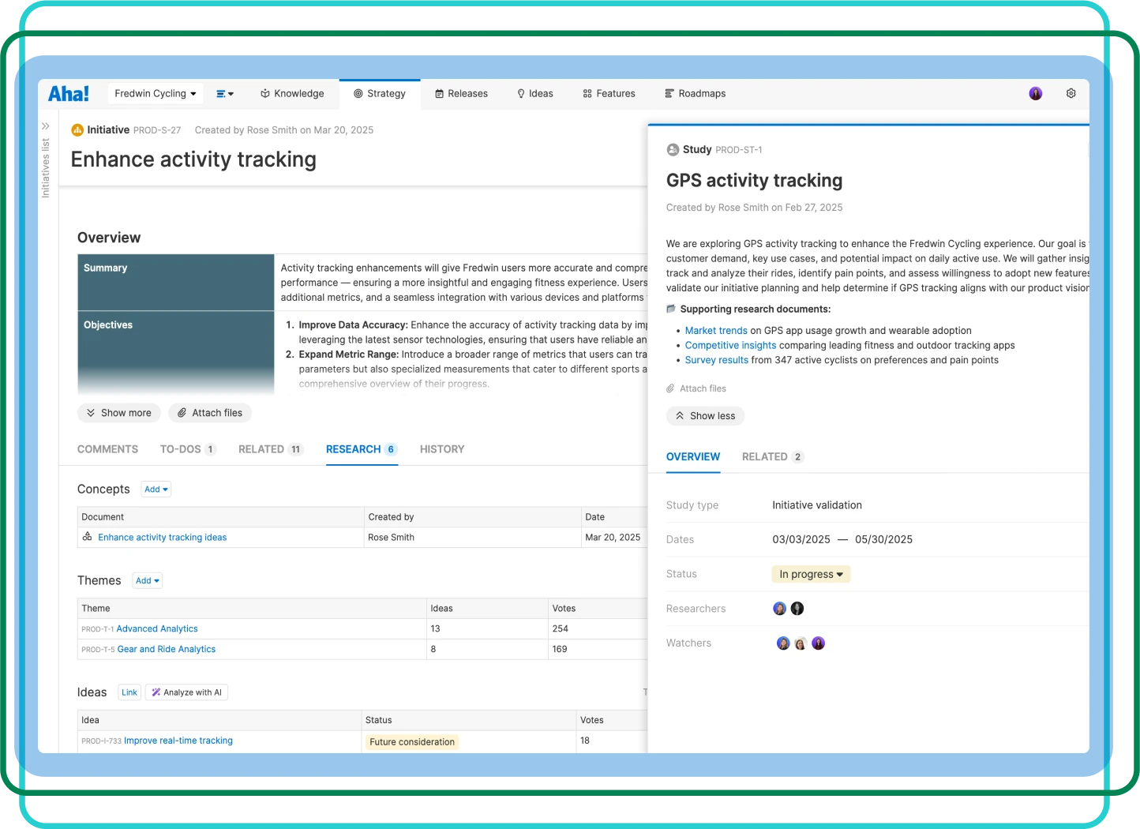This screenshot has width=1140, height=829.
Task: Click the Aha! logo
Action: click(x=69, y=94)
